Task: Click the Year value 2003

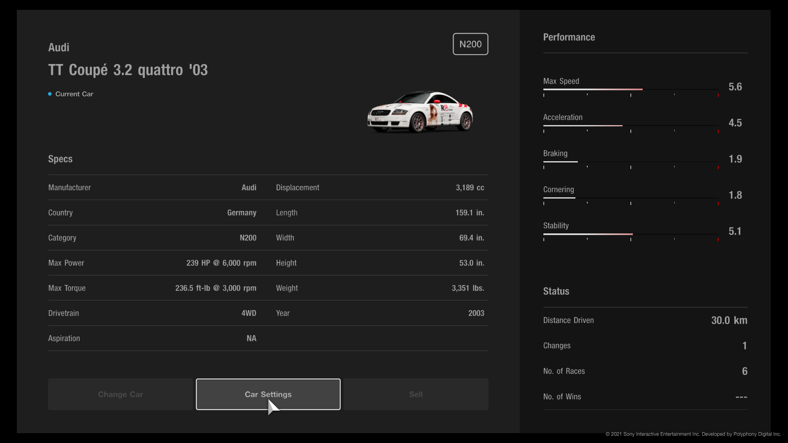Action: coord(476,313)
